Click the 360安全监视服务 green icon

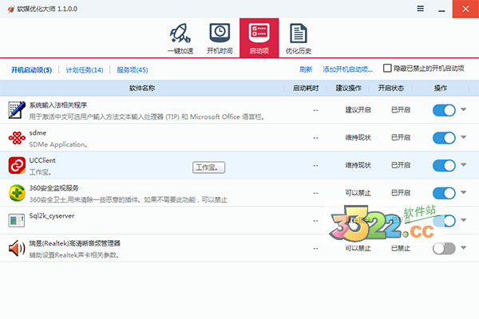pyautogui.click(x=17, y=193)
